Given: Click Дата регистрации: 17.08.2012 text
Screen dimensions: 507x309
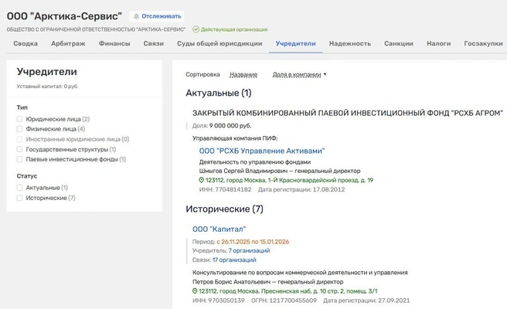Looking at the screenshot, I should tap(301, 190).
